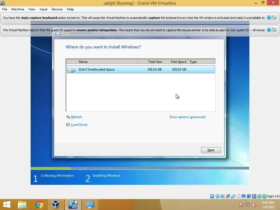Screen dimensions: 280x210
Task: Suppress future Auto capture keyboard messages
Action: 274,17
